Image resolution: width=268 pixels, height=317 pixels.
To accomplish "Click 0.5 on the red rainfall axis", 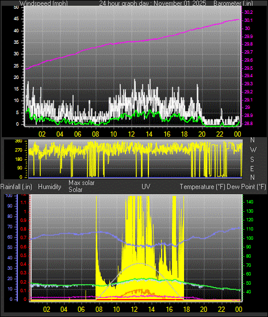I will pos(24,255).
